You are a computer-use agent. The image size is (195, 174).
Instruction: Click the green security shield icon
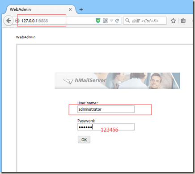point(98,21)
